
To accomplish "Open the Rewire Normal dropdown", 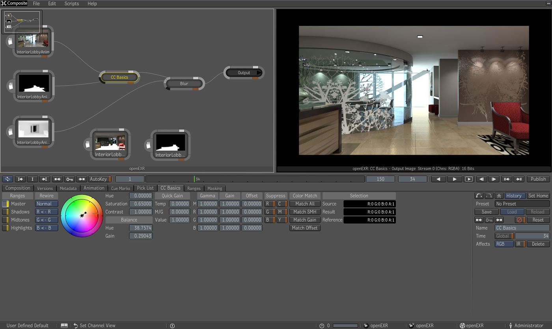I will tap(47, 204).
